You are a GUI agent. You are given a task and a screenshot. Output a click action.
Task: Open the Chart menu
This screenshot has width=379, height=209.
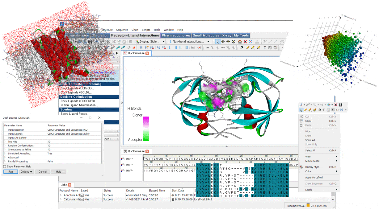(x=135, y=30)
